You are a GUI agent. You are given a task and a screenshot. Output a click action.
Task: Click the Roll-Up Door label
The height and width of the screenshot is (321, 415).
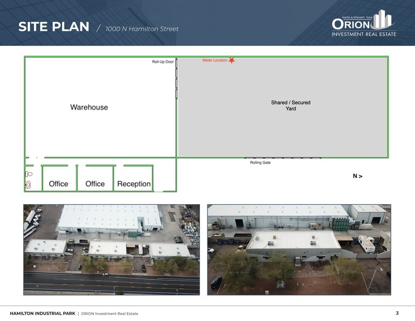163,62
